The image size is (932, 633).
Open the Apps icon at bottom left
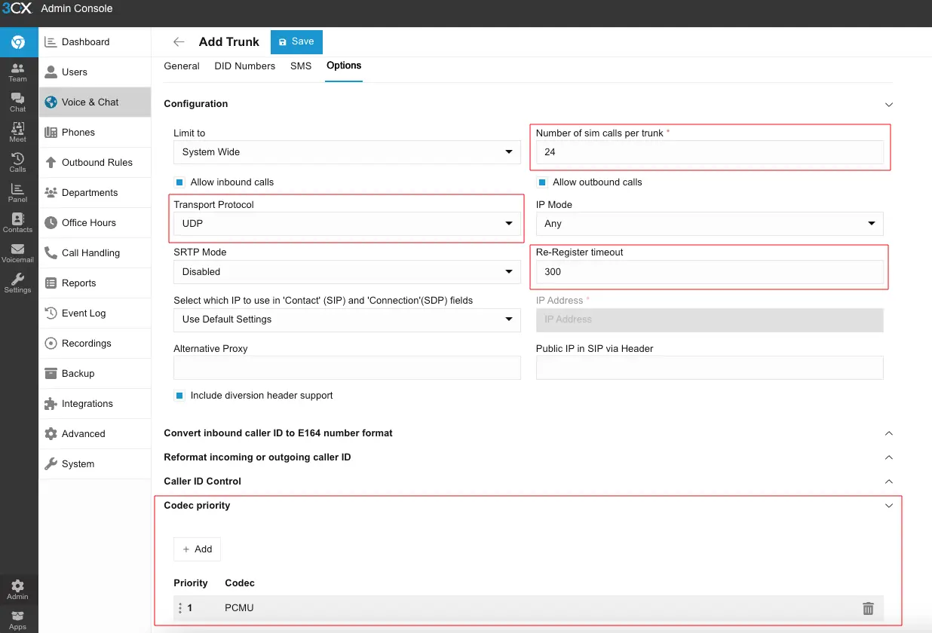[x=17, y=620]
